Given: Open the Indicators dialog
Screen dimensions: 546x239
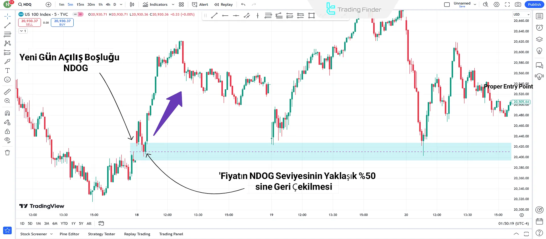Looking at the screenshot, I should (155, 5).
